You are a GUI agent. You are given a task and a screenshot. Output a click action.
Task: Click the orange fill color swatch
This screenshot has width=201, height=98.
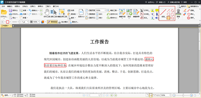(43, 22)
